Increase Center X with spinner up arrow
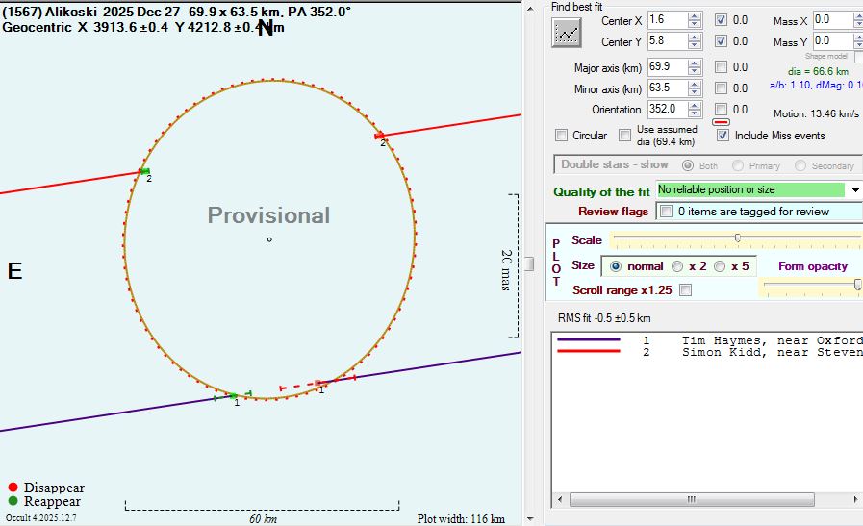The width and height of the screenshot is (863, 526). point(695,15)
